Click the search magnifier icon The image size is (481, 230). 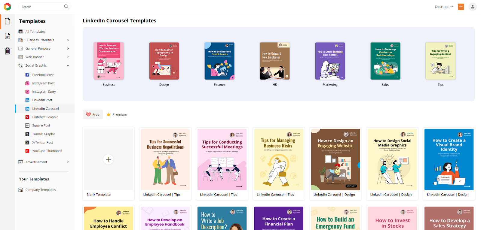(66, 7)
